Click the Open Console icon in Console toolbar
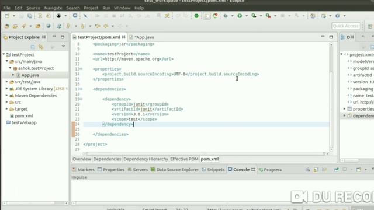Image resolution: width=374 pixels, height=210 pixels. pyautogui.click(x=359, y=170)
